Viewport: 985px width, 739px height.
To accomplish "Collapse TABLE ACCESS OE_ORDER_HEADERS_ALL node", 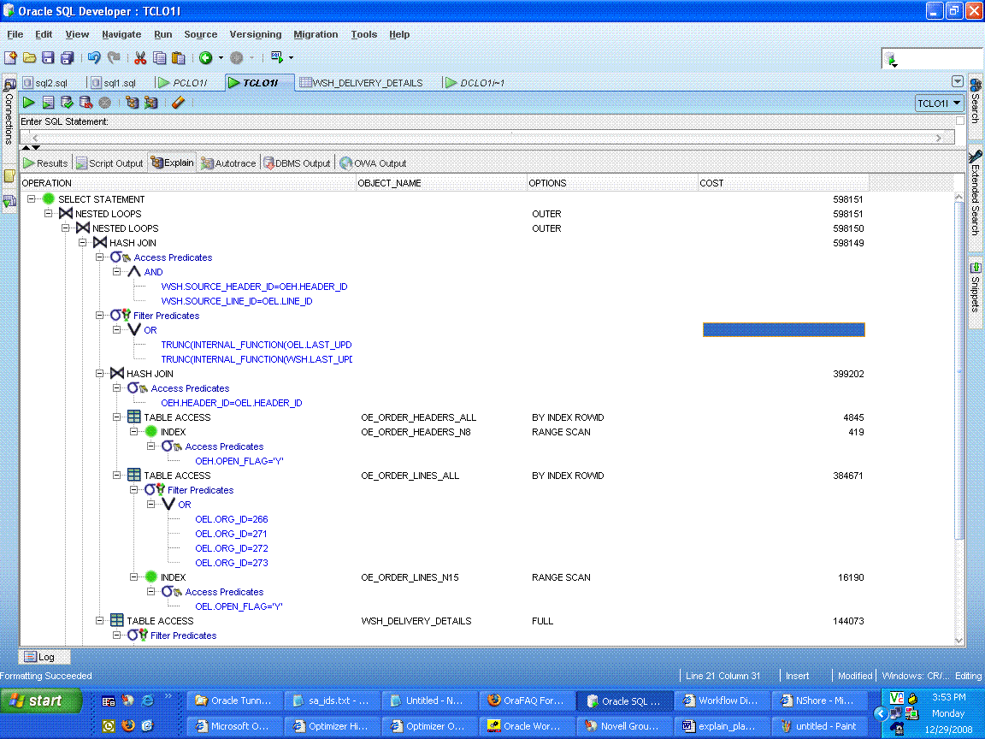I will [x=116, y=417].
